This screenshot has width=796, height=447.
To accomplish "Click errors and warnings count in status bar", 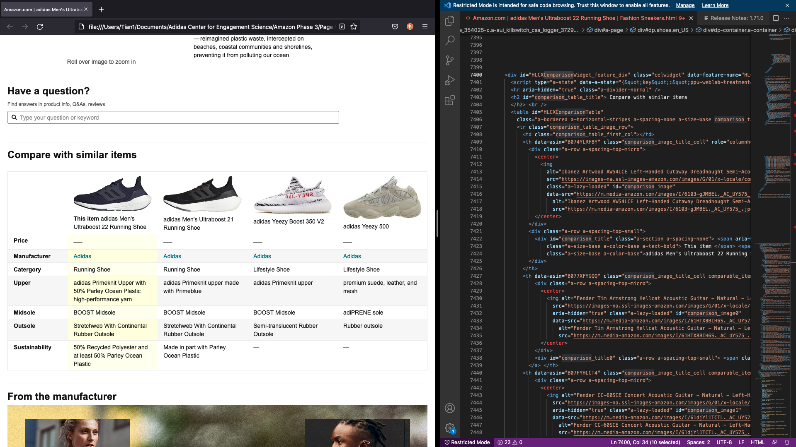I will click(x=510, y=442).
